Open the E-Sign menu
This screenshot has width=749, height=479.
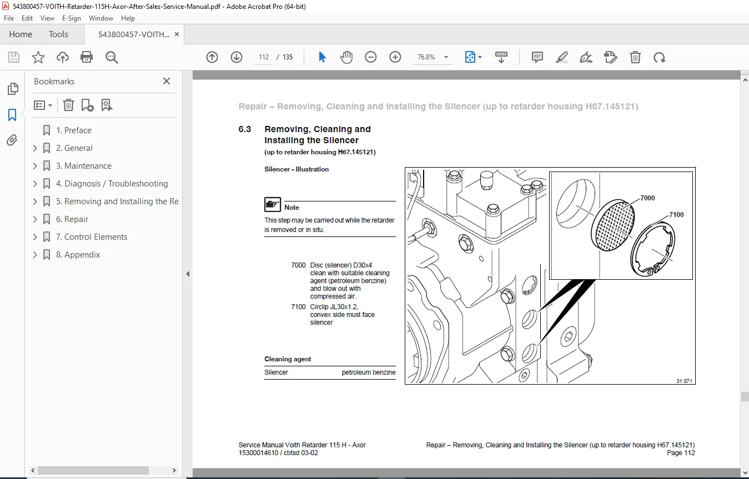point(72,18)
